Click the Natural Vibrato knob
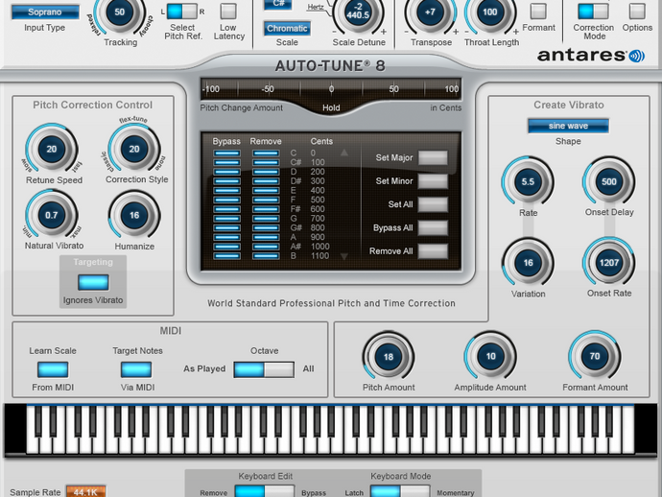662x497 pixels. [52, 215]
